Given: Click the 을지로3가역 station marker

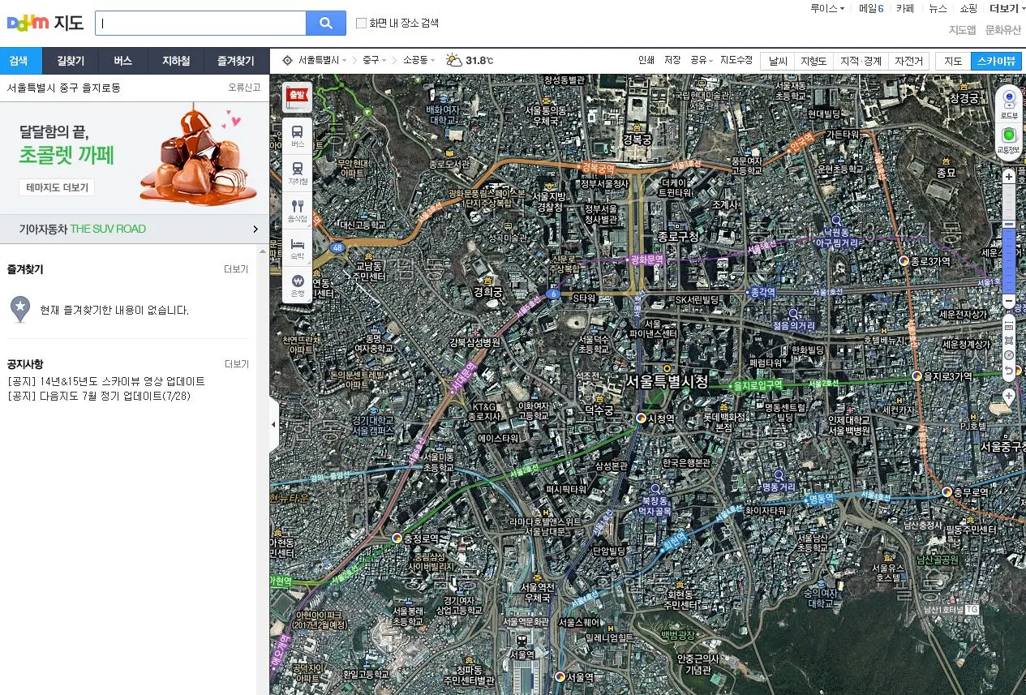Looking at the screenshot, I should 917,376.
